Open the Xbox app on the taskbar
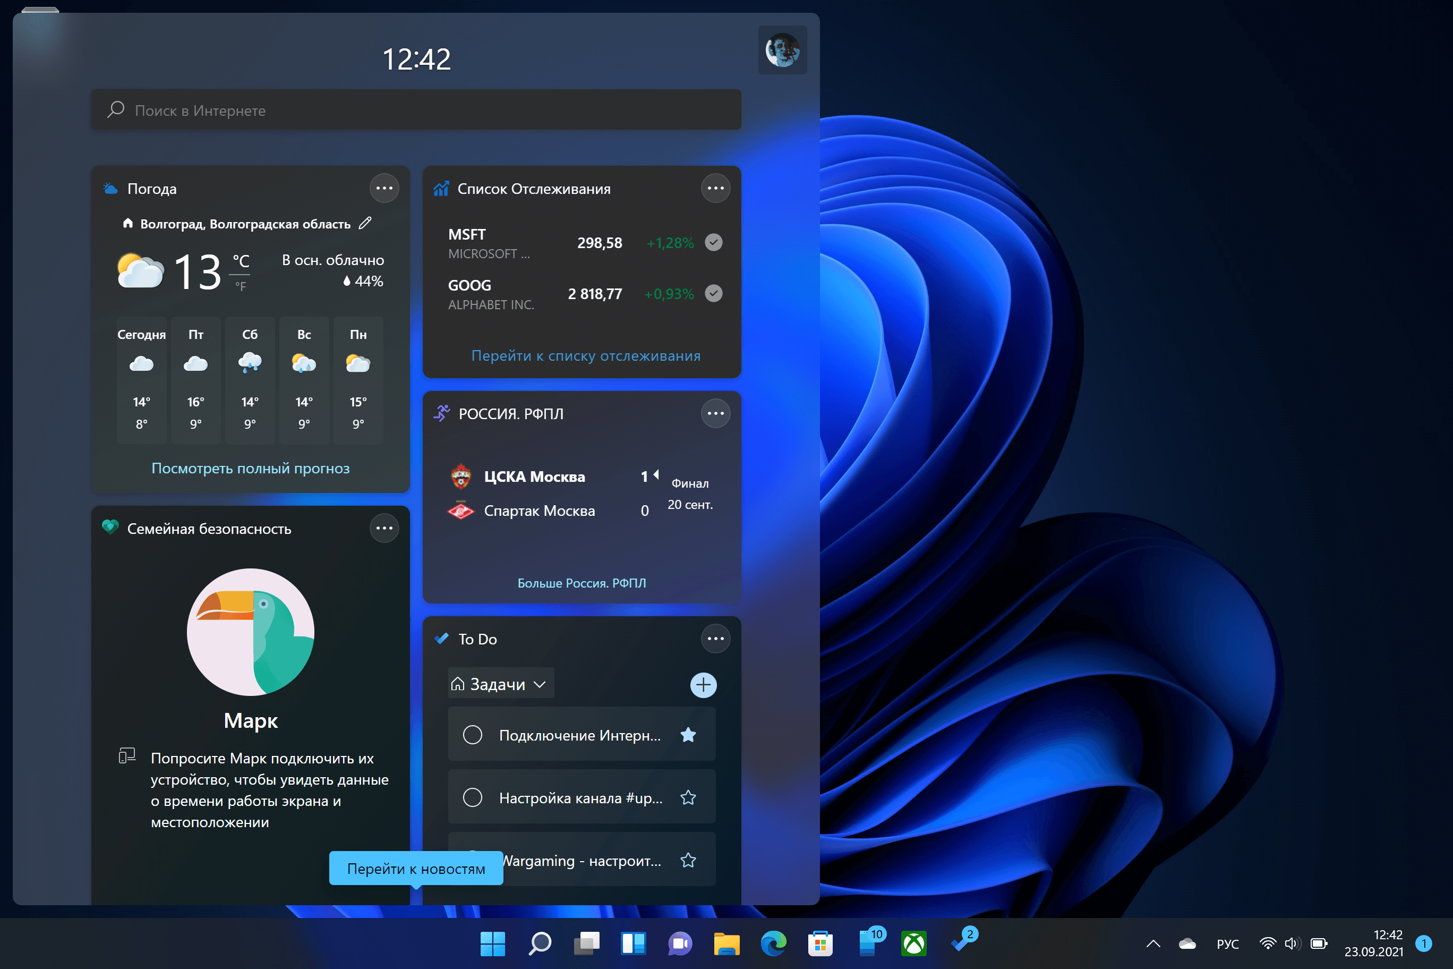Image resolution: width=1453 pixels, height=969 pixels. click(x=913, y=943)
